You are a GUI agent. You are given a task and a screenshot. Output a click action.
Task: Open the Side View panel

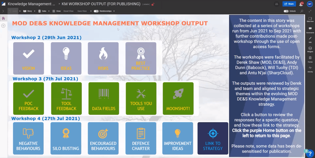point(311,19)
